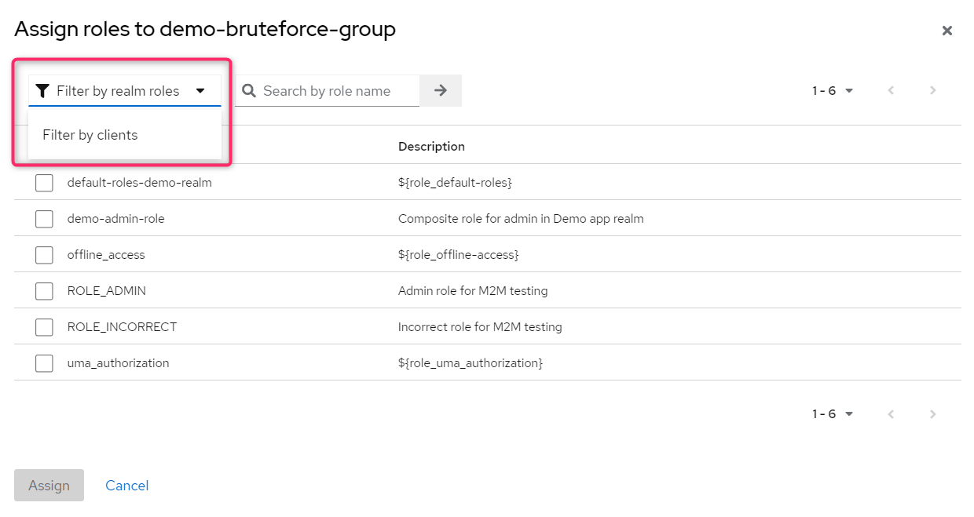Select Filter by clients option
974x517 pixels.
click(x=125, y=135)
